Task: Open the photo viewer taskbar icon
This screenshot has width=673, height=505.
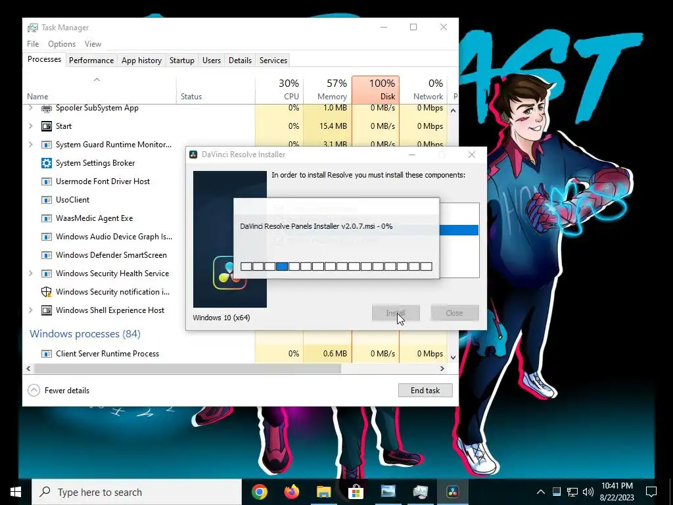Action: [388, 492]
